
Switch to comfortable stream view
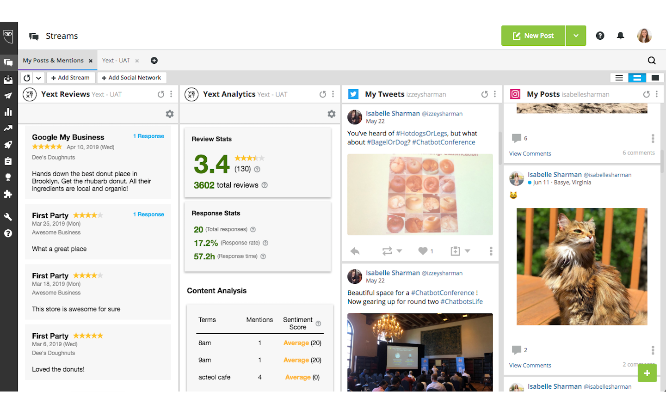[x=655, y=78]
